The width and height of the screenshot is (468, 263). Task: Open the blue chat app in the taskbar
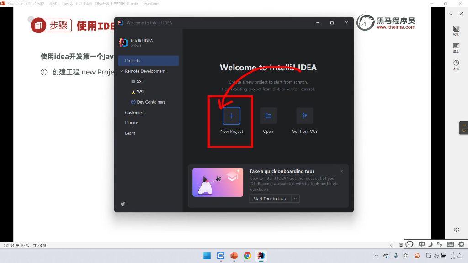click(221, 256)
